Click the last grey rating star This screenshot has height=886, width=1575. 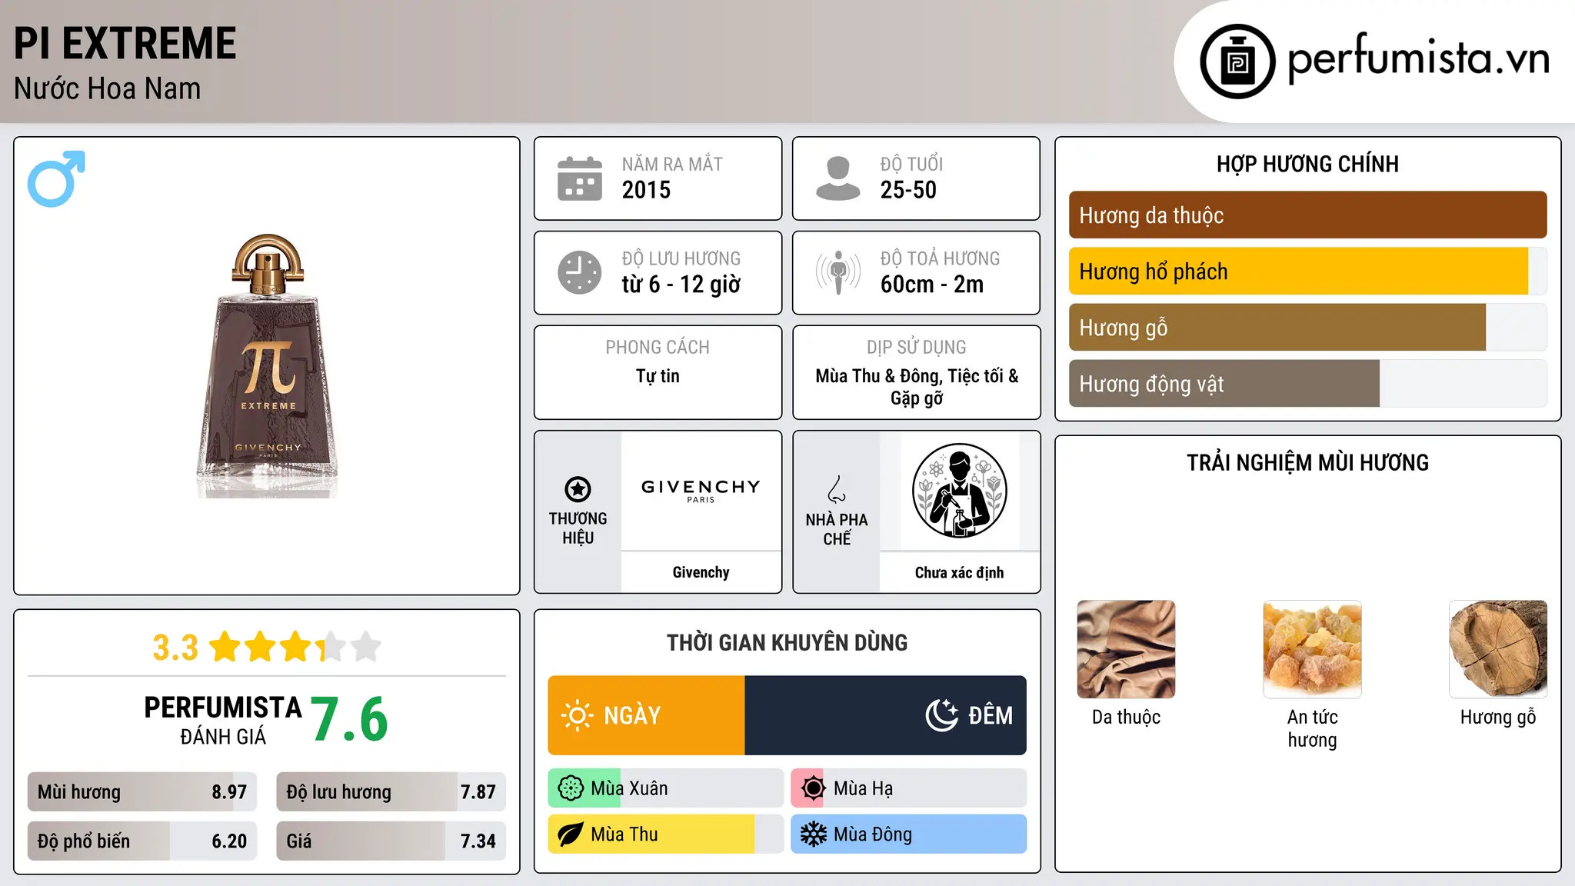tap(366, 647)
